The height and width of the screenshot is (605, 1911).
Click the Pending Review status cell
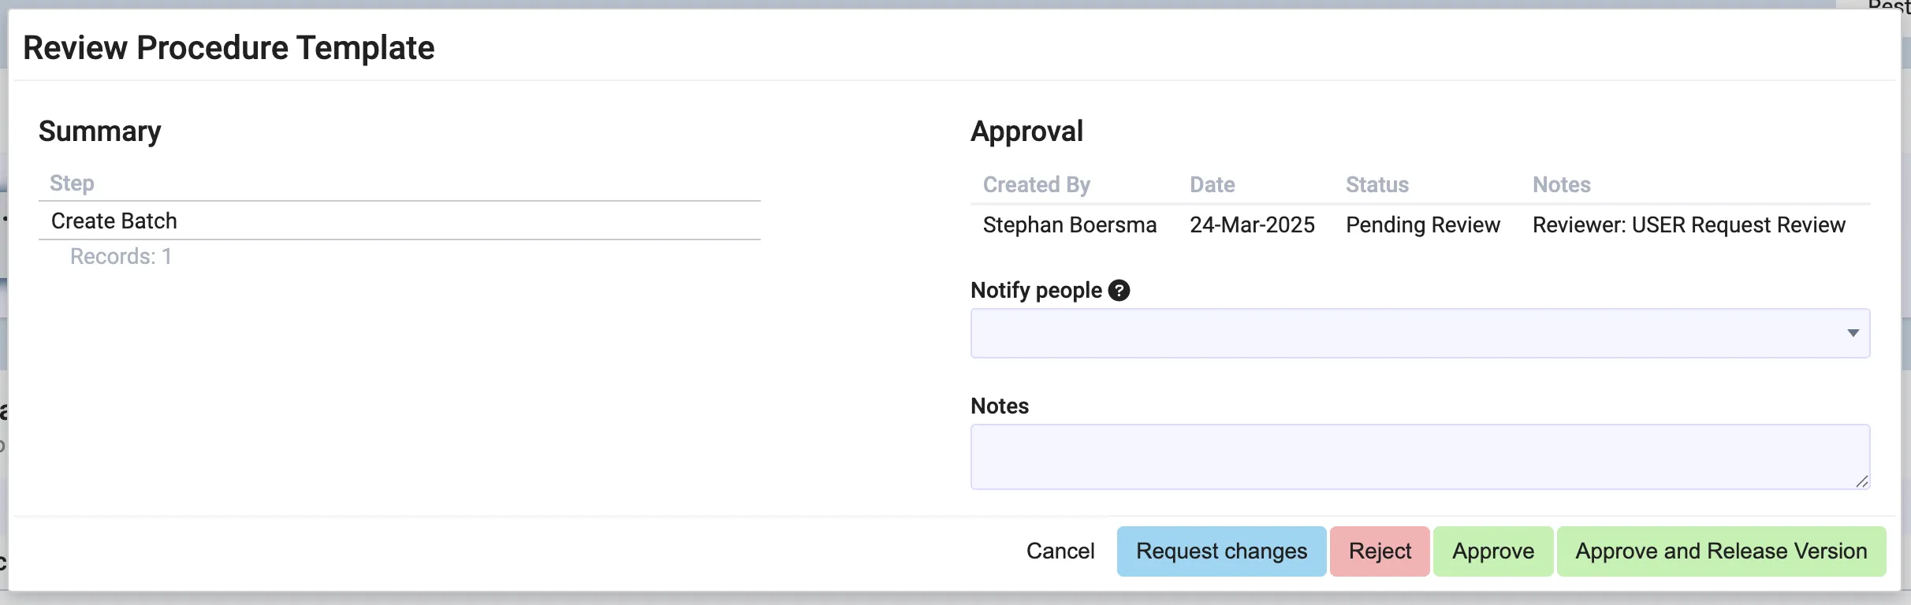(x=1422, y=225)
